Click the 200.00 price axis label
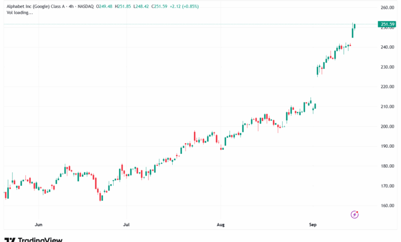401x242 pixels. click(x=387, y=127)
